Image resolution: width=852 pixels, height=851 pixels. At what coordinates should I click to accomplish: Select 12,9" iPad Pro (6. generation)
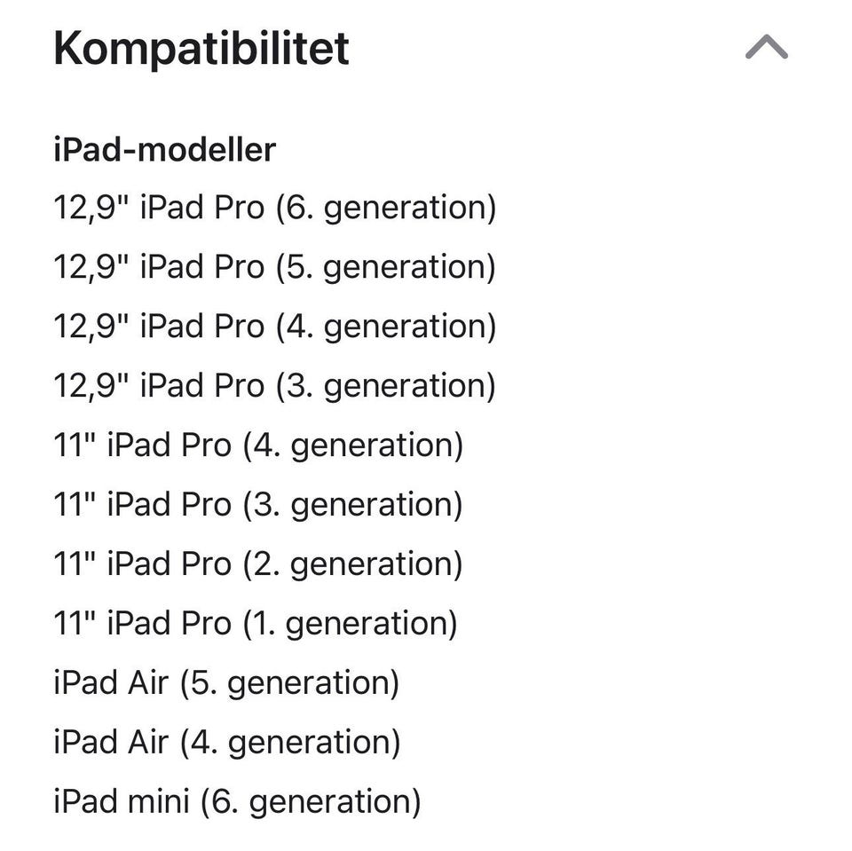click(274, 208)
